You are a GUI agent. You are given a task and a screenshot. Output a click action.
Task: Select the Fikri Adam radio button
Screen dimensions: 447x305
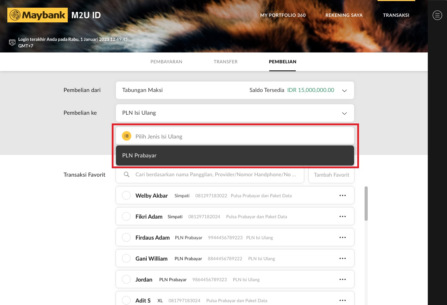[x=126, y=216]
